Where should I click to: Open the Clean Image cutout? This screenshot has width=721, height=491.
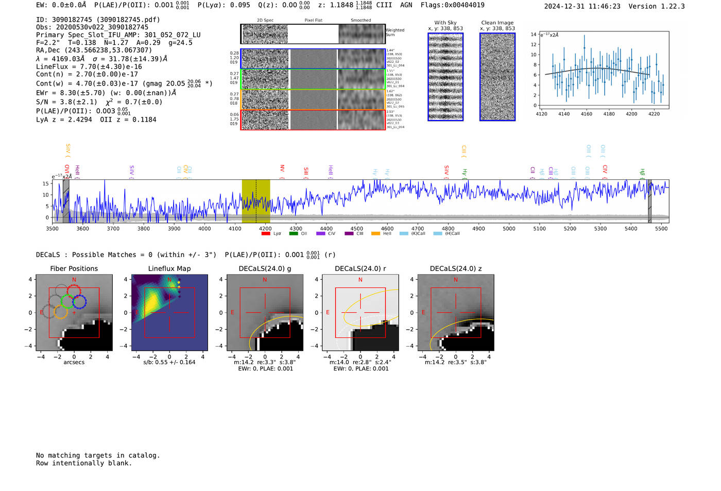[x=497, y=77]
